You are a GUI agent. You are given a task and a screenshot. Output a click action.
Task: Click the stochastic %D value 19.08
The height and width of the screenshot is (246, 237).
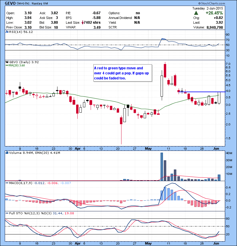pos(69,213)
